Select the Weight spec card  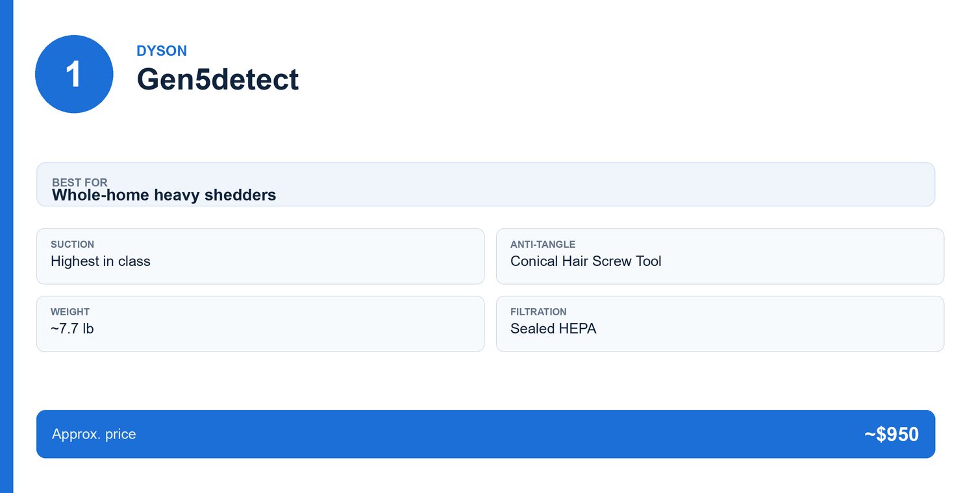coord(260,324)
